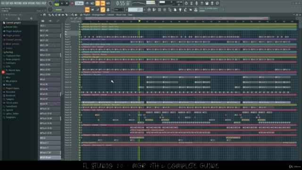Select the delete tool in playlist
Viewport: 302px width, 170px height.
coord(56,15)
